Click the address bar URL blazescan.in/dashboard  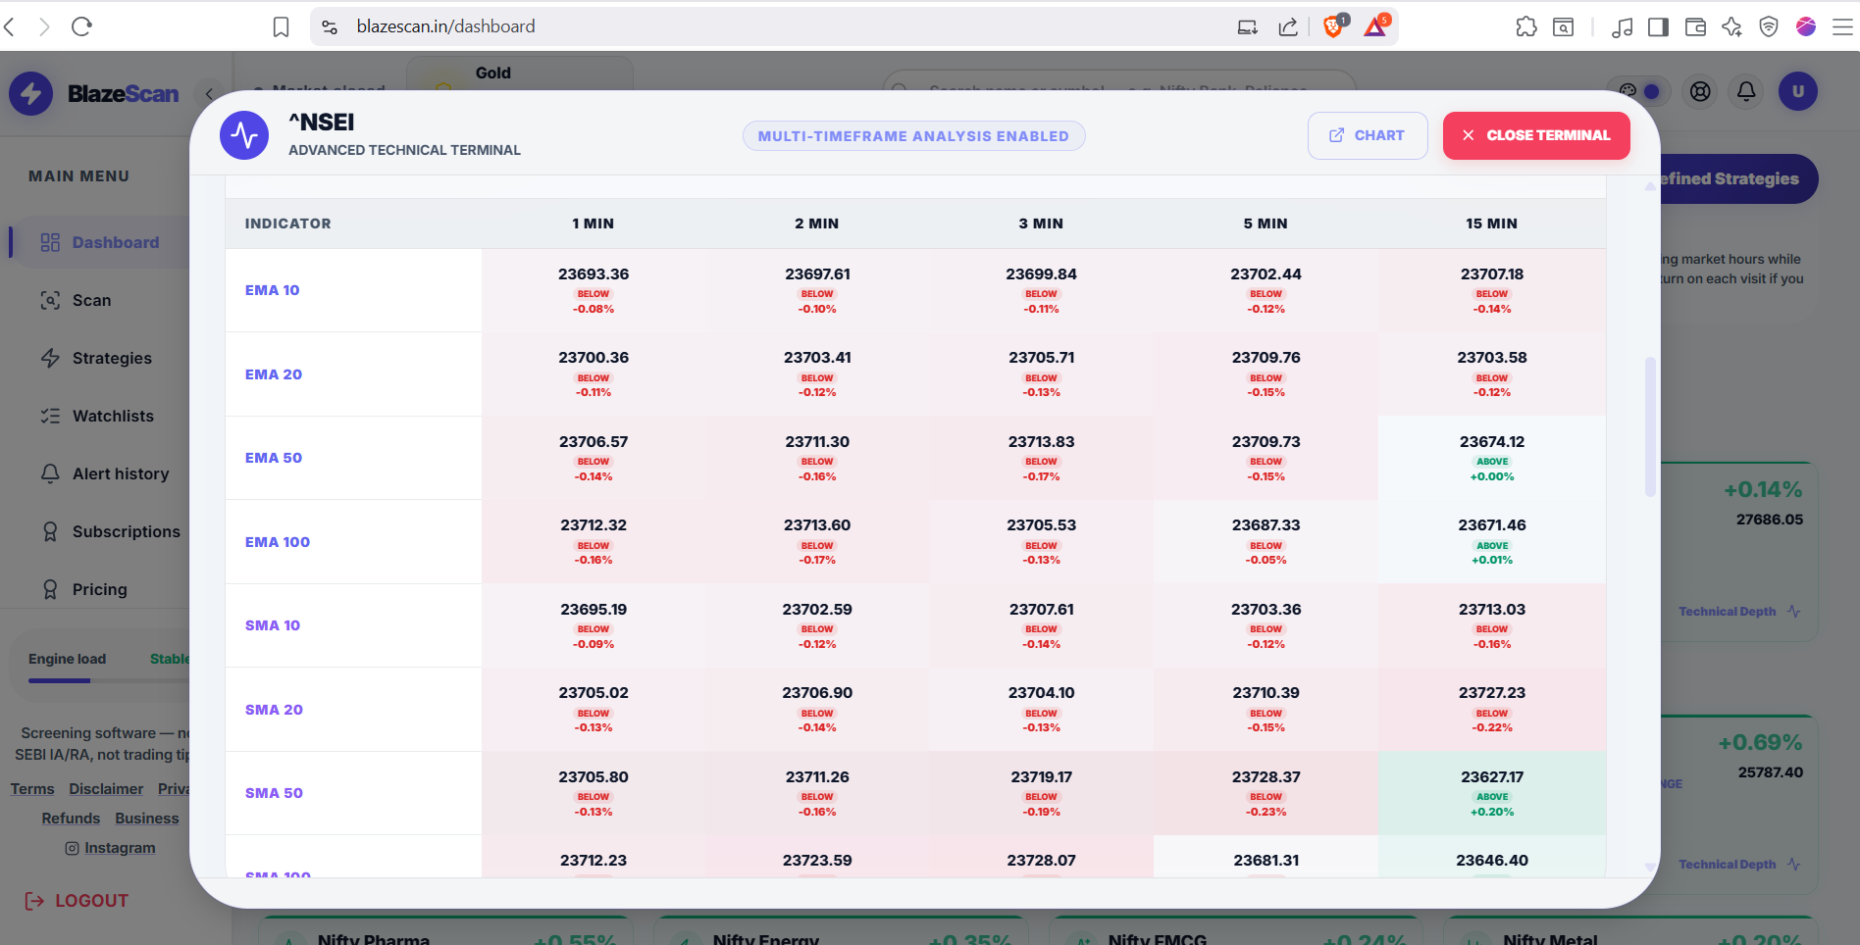[x=446, y=26]
